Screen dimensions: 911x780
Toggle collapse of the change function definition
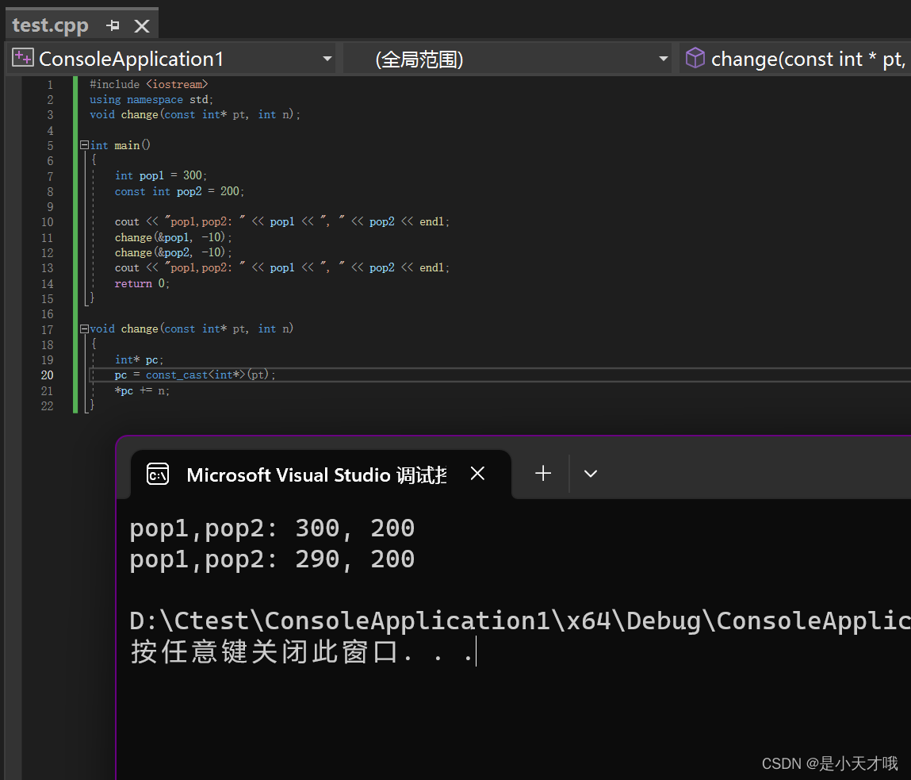(x=84, y=329)
